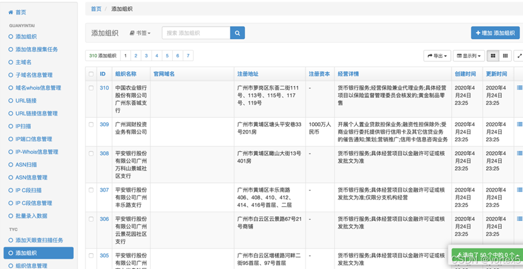Check the box for row 305
Viewport: 523px width, 269px height.
click(91, 256)
